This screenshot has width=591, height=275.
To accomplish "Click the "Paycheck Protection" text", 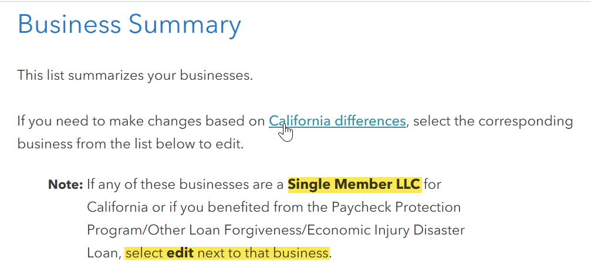I will click(396, 208).
